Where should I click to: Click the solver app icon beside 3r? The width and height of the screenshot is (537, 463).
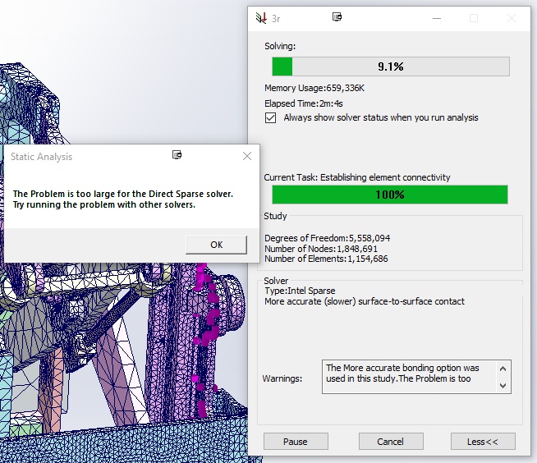pyautogui.click(x=261, y=18)
